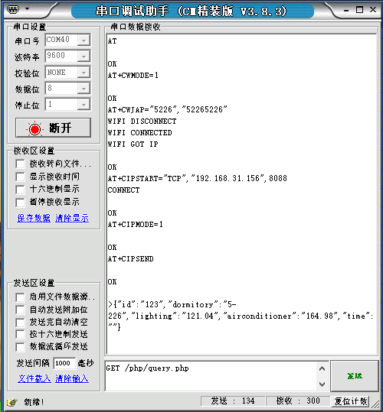Open the NONE parity dropdown
Image resolution: width=383 pixels, height=412 pixels.
[x=83, y=73]
